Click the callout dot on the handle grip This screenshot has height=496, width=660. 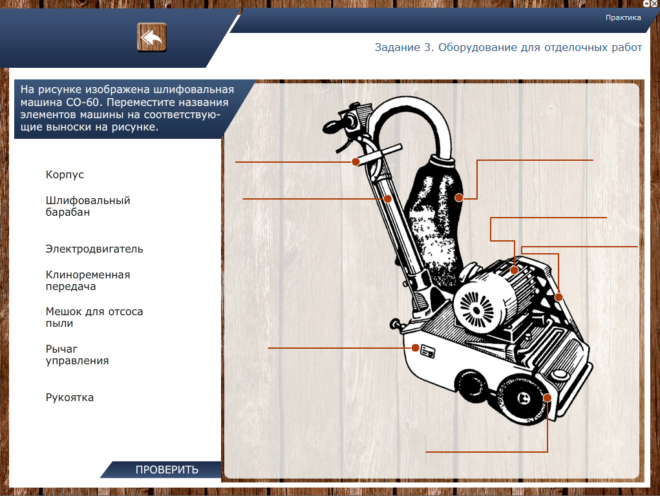356,161
